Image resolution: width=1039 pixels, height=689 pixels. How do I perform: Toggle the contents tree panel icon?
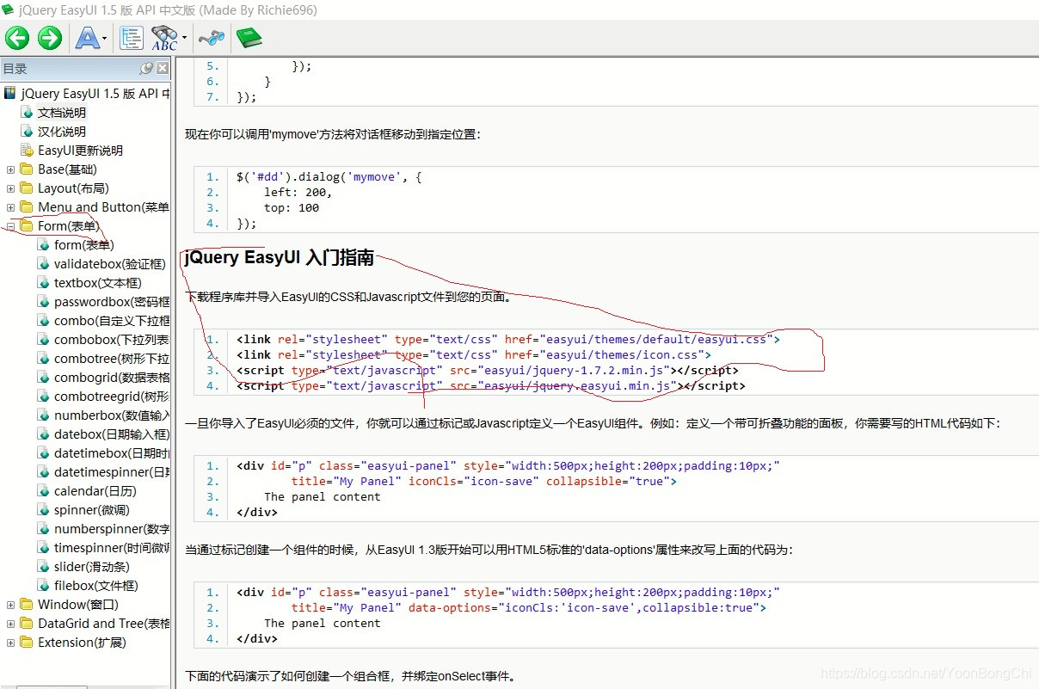[132, 38]
